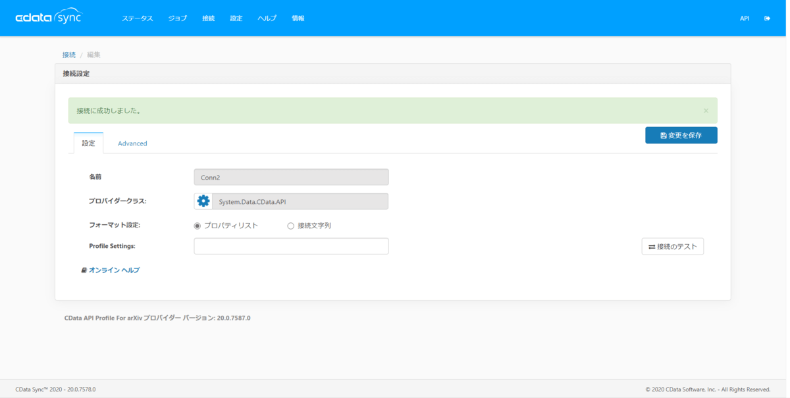This screenshot has width=790, height=398.
Task: Click the provider class field System.Data.CData.API
Action: coord(300,201)
